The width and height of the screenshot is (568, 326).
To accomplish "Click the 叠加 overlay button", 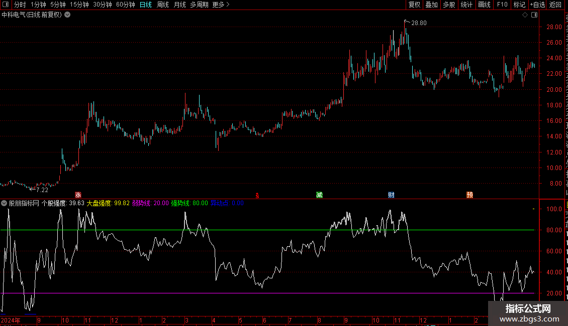I will pyautogui.click(x=432, y=5).
